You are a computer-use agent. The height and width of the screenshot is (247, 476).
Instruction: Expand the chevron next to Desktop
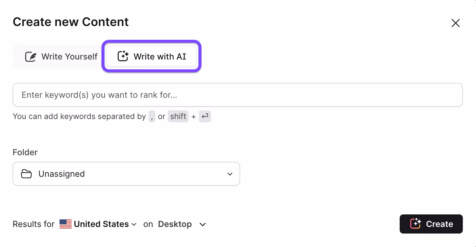tap(203, 224)
